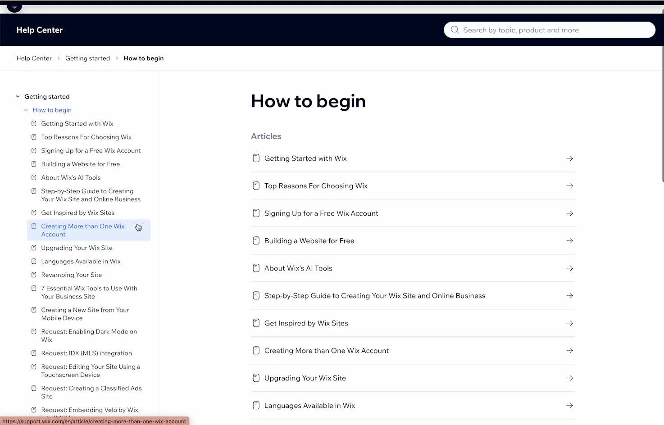Select Getting started in sidebar tree
The image size is (664, 425).
47,96
